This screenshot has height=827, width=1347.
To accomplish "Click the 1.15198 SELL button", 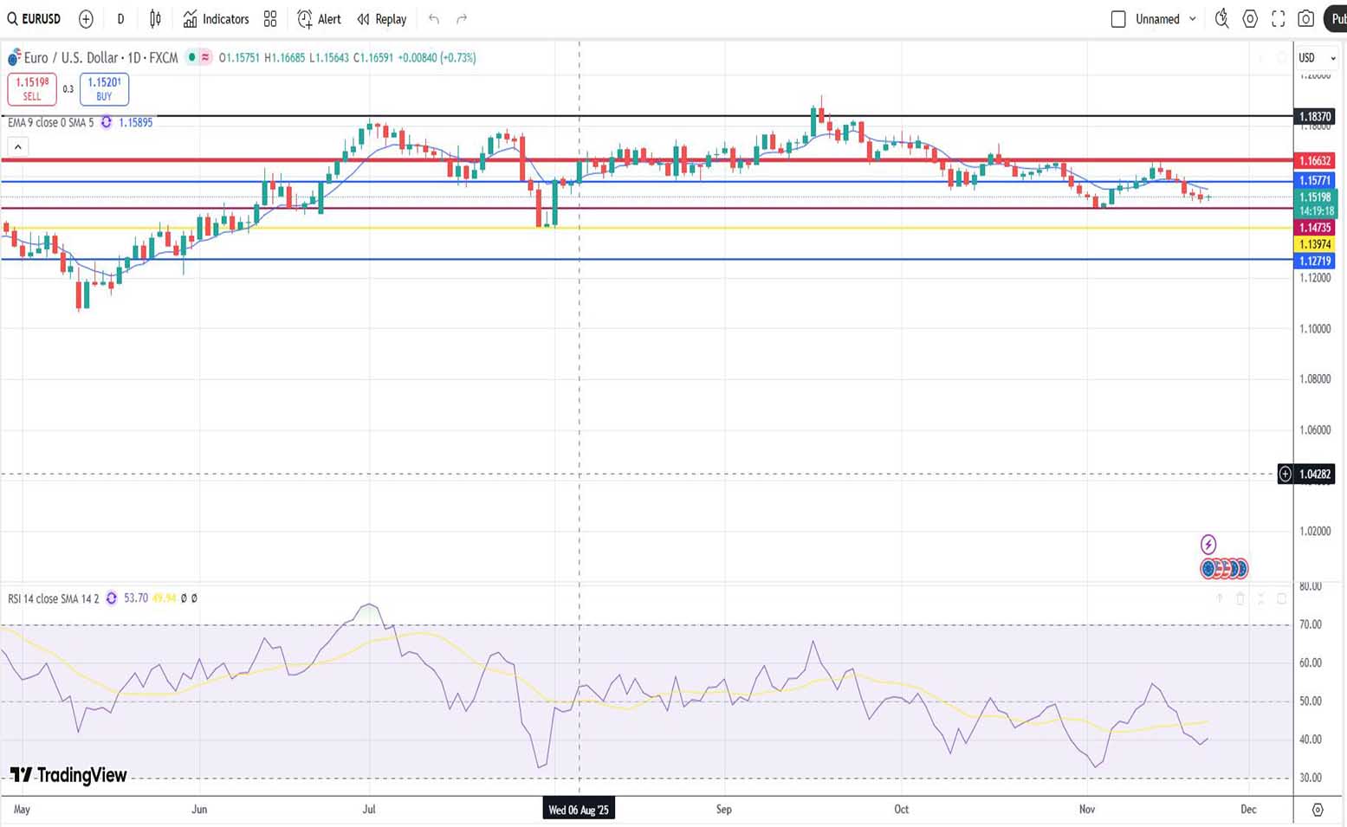I will coord(32,89).
